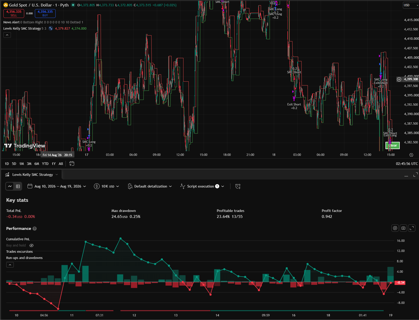Select the YTD time range
419x320 pixels.
(45, 164)
